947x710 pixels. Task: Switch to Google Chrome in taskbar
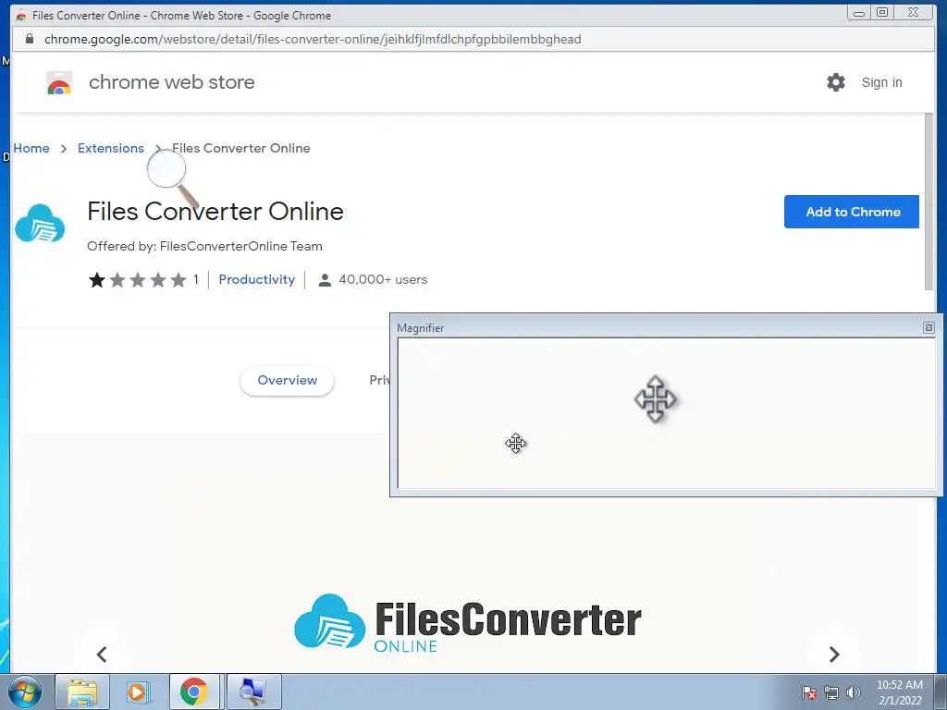pos(194,692)
